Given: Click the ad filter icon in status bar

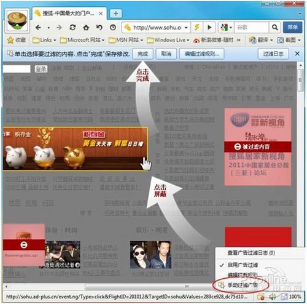Looking at the screenshot, I should (261, 297).
